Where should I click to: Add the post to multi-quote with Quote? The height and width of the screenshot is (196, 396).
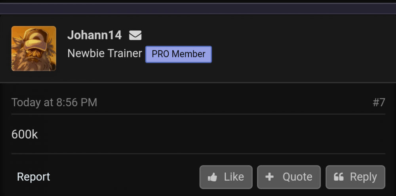[x=289, y=177]
